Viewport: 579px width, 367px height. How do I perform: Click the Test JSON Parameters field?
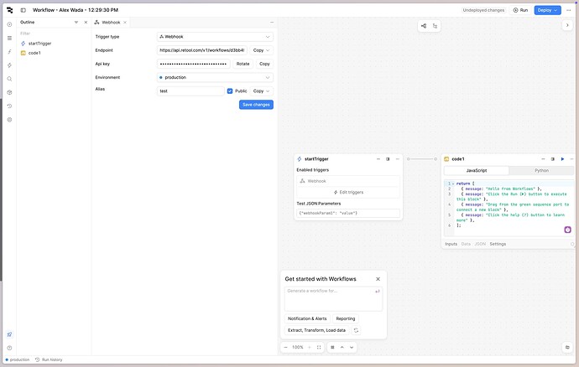coord(348,213)
